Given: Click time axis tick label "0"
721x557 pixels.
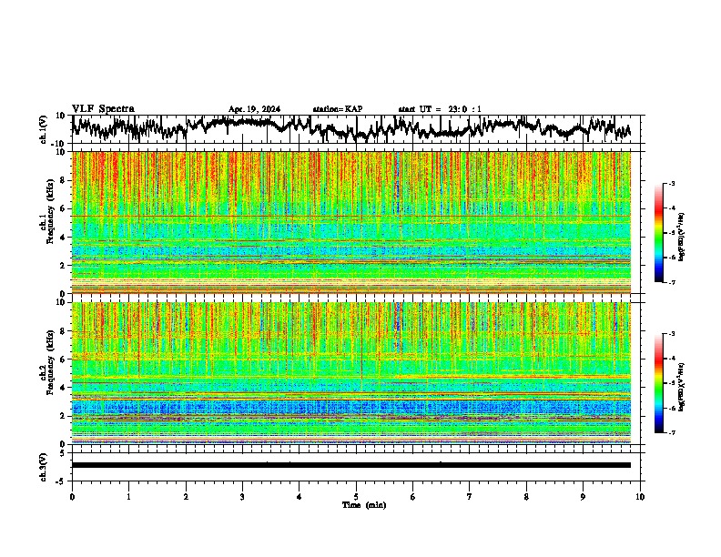Looking at the screenshot, I should [x=72, y=497].
